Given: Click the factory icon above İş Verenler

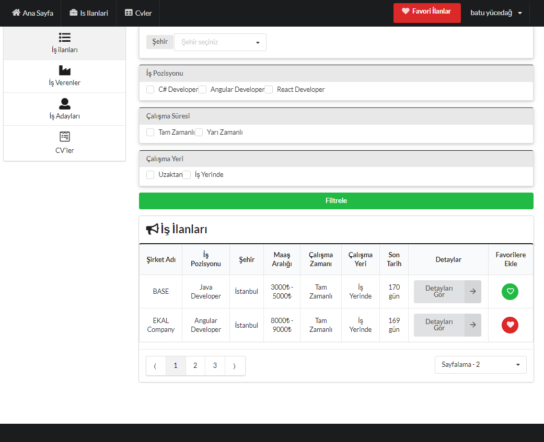Looking at the screenshot, I should pyautogui.click(x=64, y=70).
